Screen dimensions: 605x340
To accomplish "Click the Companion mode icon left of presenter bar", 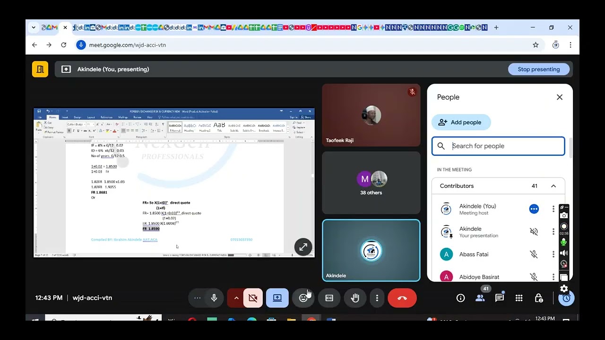I will click(x=40, y=69).
